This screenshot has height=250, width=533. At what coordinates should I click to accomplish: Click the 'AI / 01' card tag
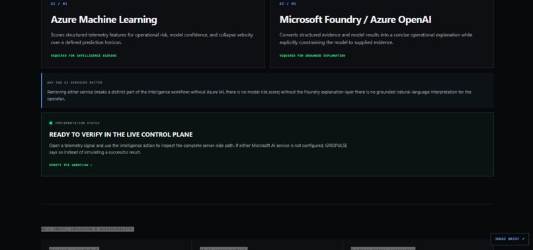[x=59, y=3]
